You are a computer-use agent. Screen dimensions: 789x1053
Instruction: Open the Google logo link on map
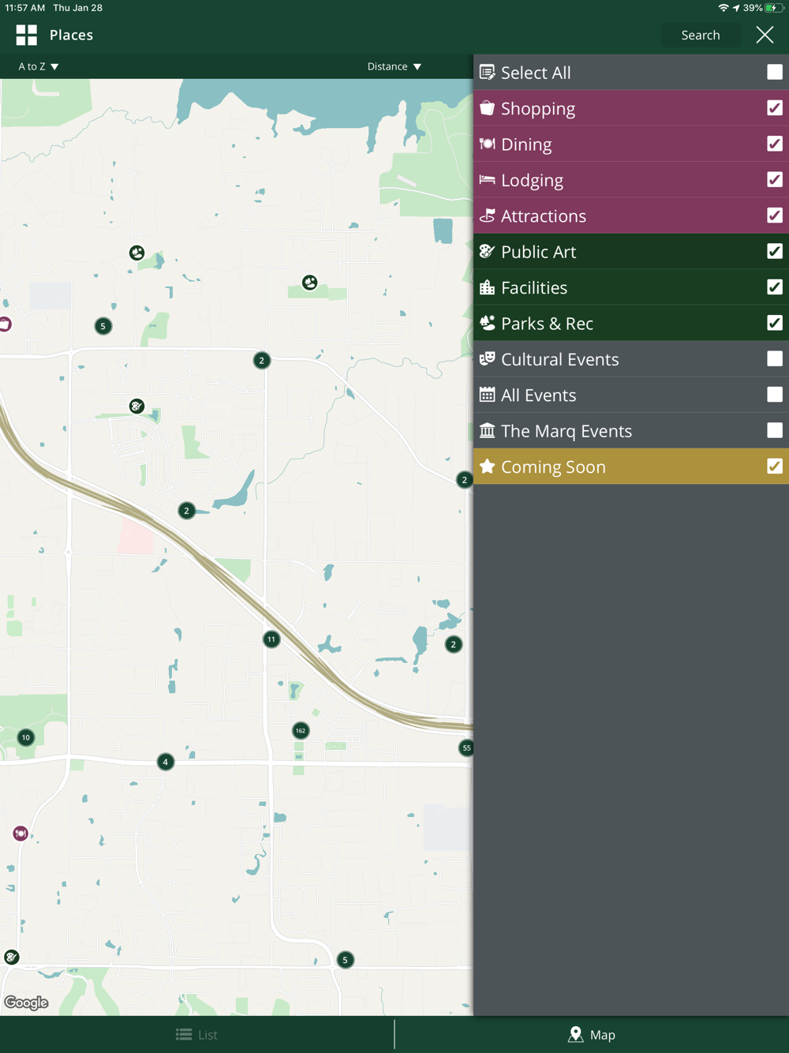coord(27,1002)
